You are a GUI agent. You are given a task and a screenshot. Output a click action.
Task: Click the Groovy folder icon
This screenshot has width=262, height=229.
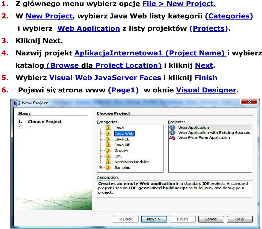pos(108,150)
